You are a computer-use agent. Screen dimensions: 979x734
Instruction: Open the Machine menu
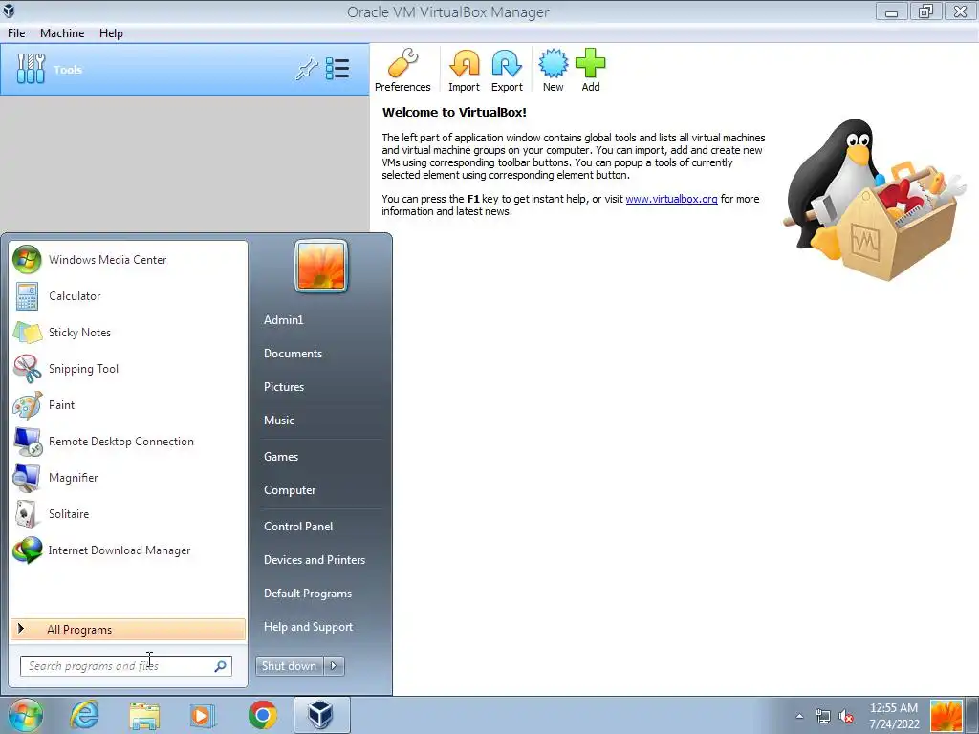pyautogui.click(x=62, y=33)
